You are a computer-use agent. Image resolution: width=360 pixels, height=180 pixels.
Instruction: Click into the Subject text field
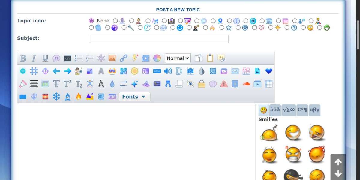158,39
